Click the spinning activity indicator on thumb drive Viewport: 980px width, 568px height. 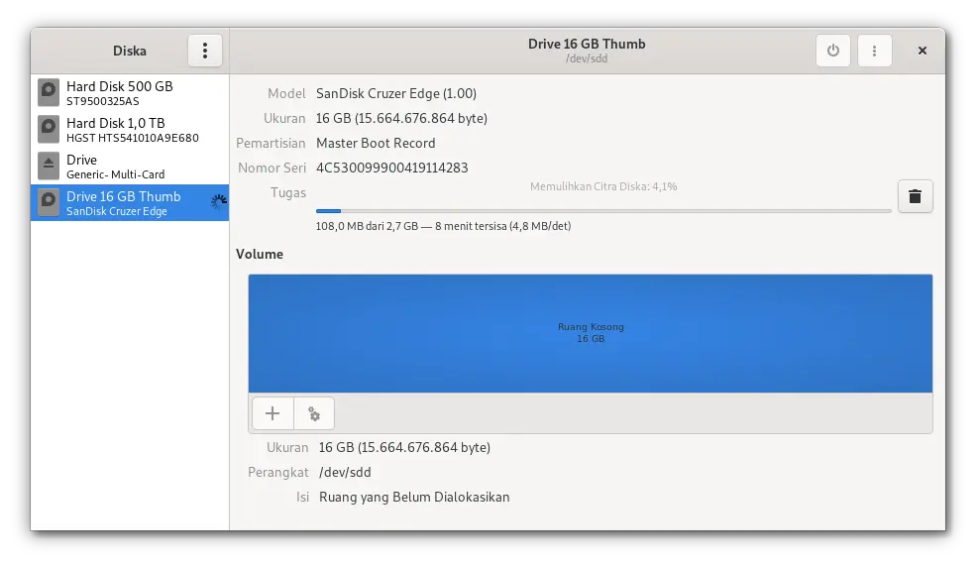click(218, 201)
